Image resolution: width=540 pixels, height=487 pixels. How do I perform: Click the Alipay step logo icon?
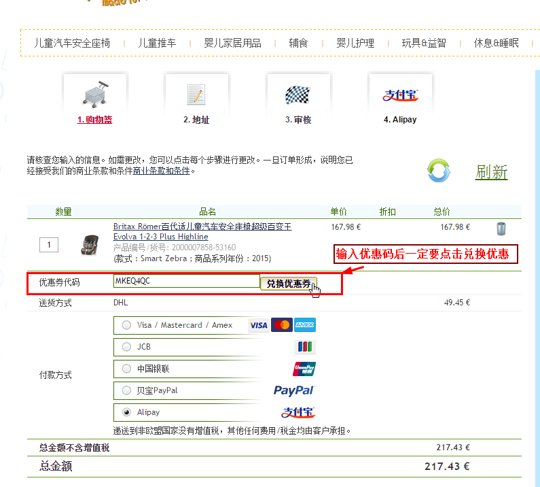(399, 94)
